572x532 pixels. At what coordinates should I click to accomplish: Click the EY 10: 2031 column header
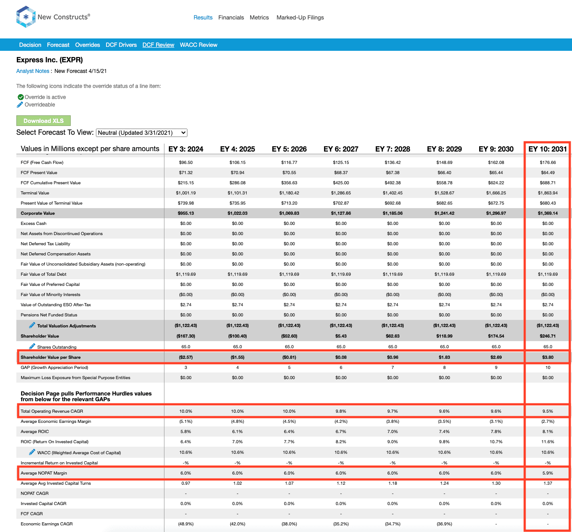tap(548, 149)
